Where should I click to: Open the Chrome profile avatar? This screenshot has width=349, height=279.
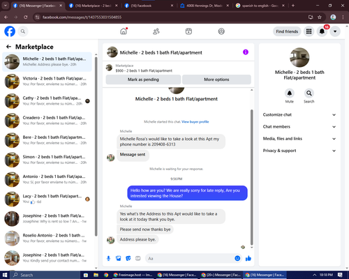333,17
